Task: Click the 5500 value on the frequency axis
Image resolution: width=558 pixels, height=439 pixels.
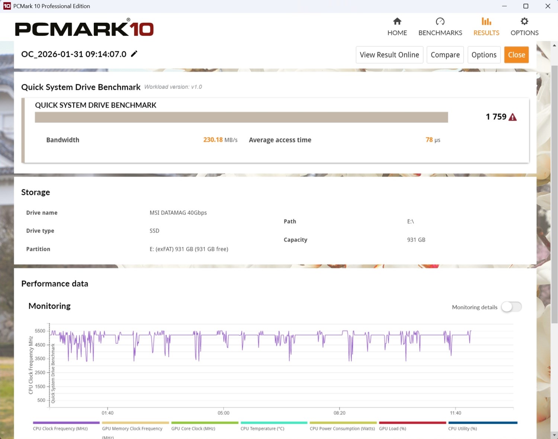Action: click(40, 331)
